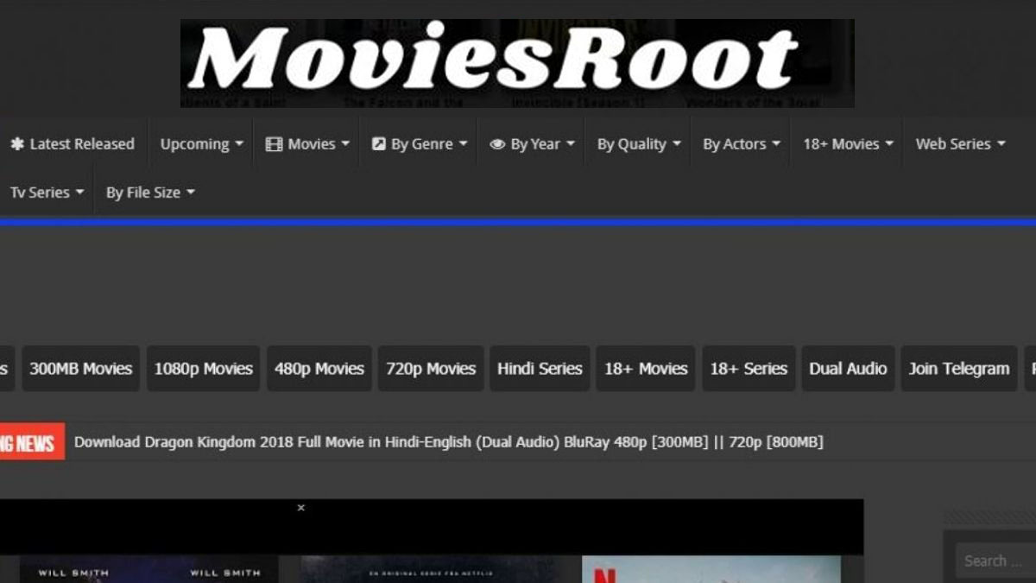
Task: Click the red Breaking News label
Action: click(32, 442)
